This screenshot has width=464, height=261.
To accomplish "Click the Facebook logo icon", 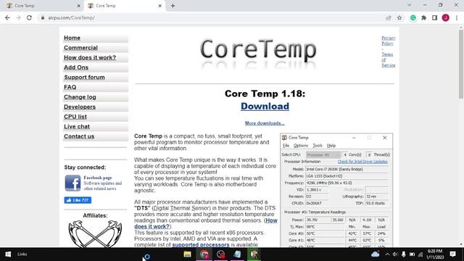I will (72, 183).
